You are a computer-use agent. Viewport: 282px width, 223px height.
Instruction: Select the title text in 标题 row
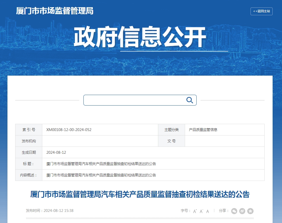101,164
